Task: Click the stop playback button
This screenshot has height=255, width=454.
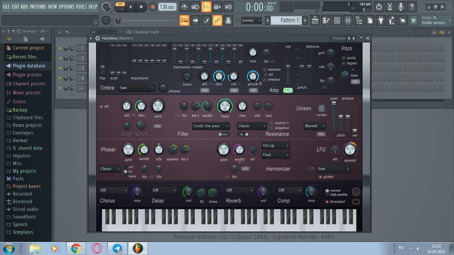Action: 141,6
